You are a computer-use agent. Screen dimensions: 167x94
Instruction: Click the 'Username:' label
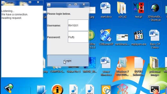[x=54, y=26]
